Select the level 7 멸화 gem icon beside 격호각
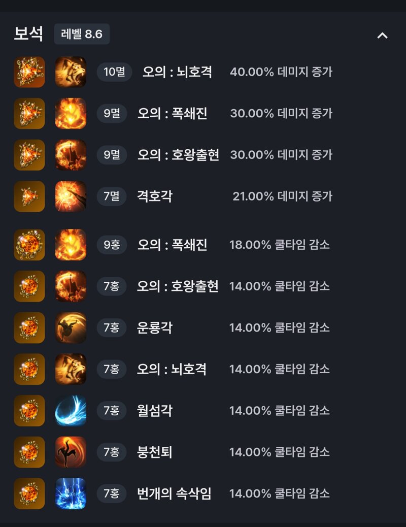The height and width of the screenshot is (527, 406). [29, 196]
